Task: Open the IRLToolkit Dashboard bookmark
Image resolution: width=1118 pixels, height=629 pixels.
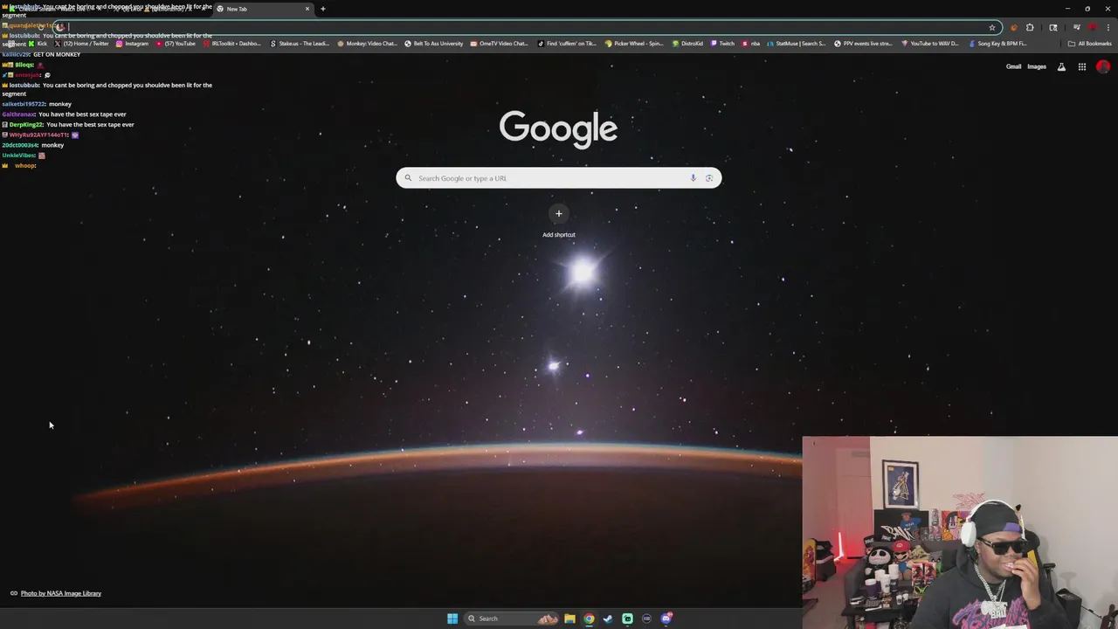Action: 231,44
